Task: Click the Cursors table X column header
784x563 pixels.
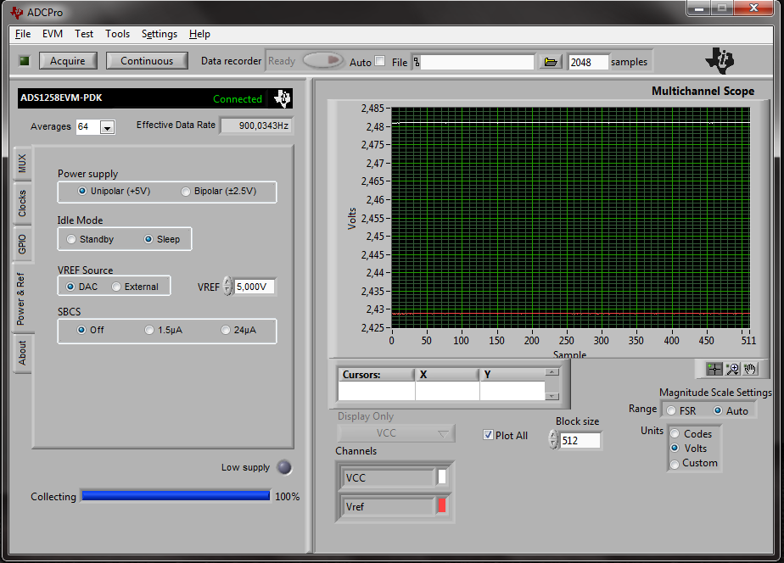Action: pos(447,374)
